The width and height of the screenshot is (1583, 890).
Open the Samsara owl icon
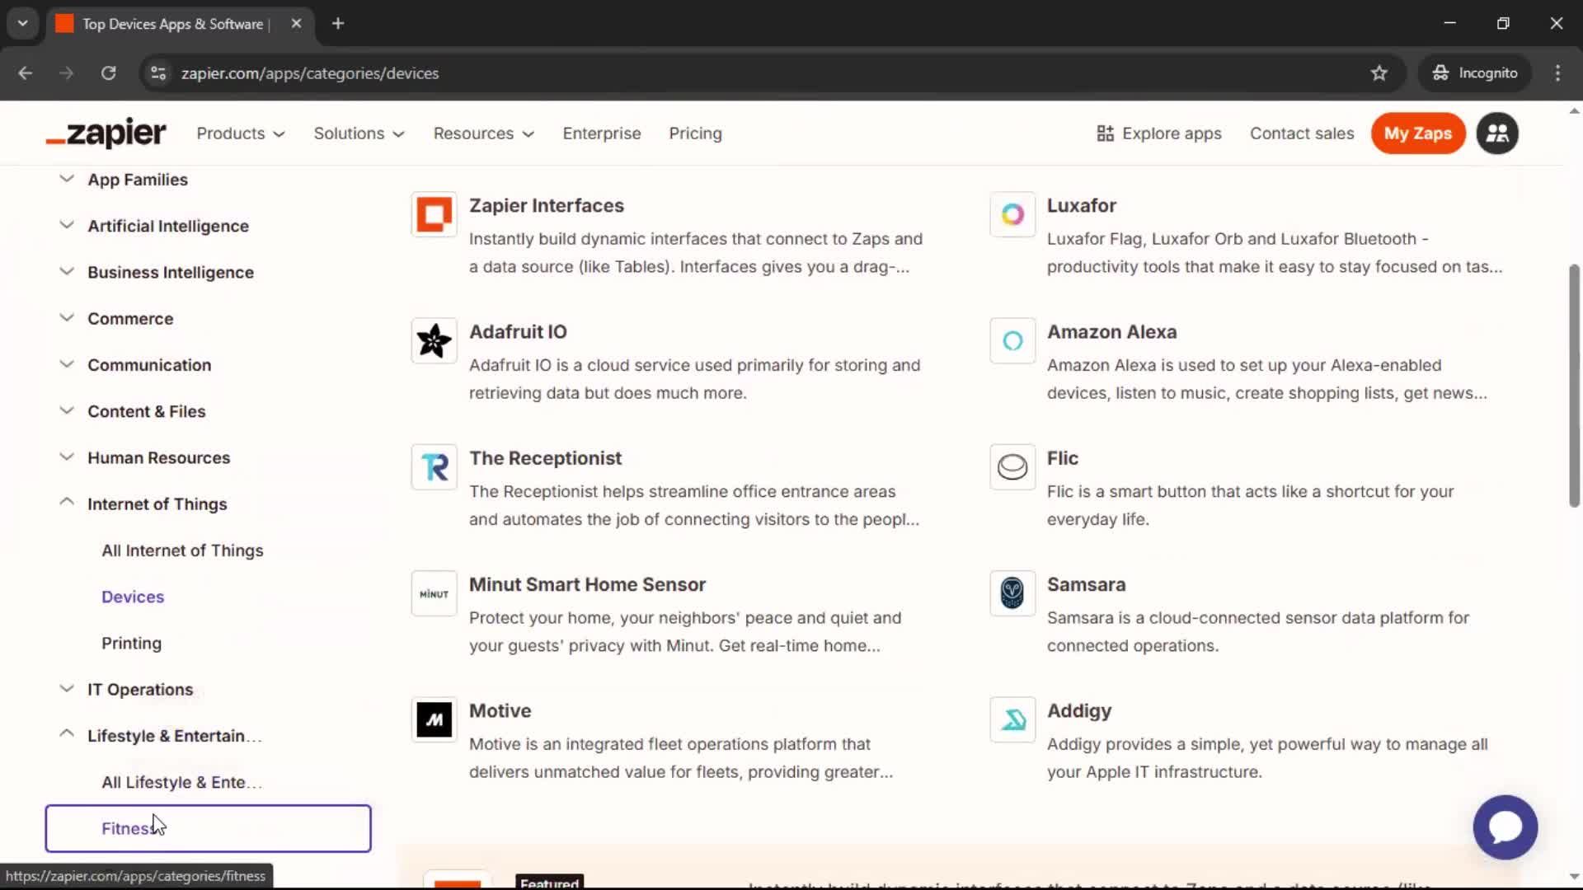[x=1012, y=593]
